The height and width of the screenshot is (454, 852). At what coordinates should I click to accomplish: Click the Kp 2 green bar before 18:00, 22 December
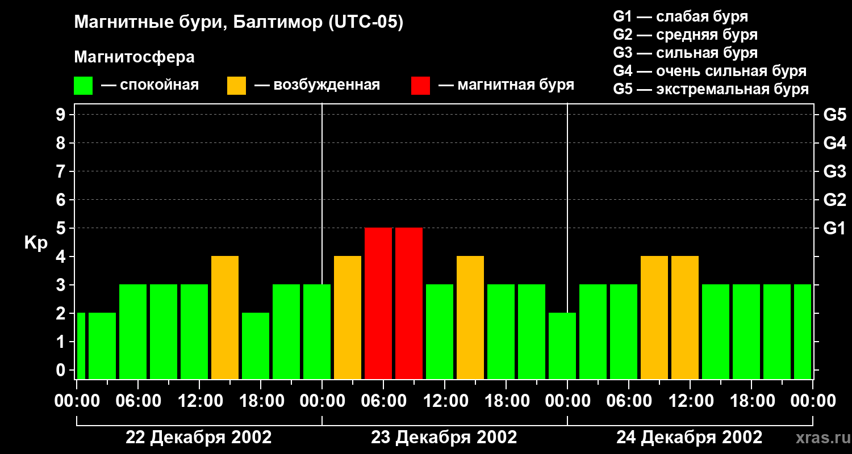click(x=256, y=346)
